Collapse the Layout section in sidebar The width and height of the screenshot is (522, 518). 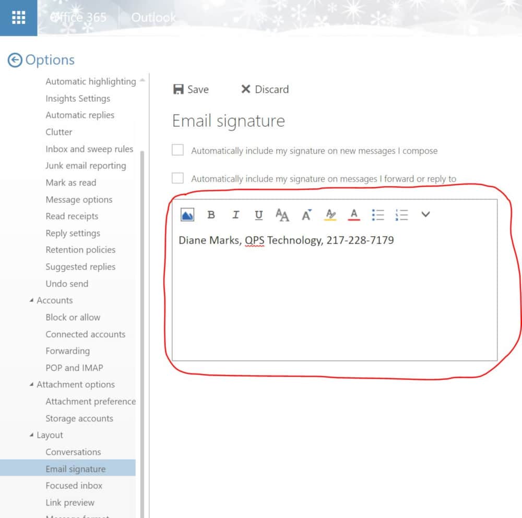[31, 435]
